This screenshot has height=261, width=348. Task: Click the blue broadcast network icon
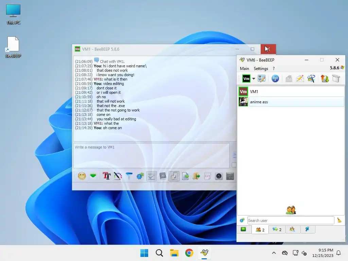click(275, 79)
